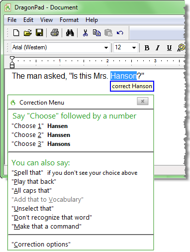Print using the printer icon

pos(55,32)
